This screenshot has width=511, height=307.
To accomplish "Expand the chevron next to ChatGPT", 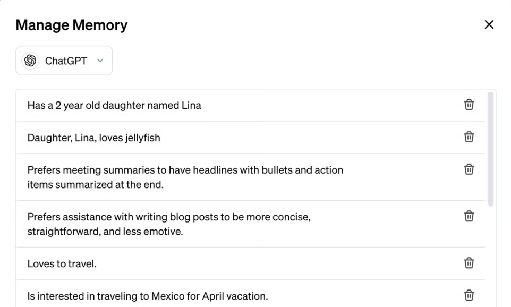I will (x=100, y=61).
